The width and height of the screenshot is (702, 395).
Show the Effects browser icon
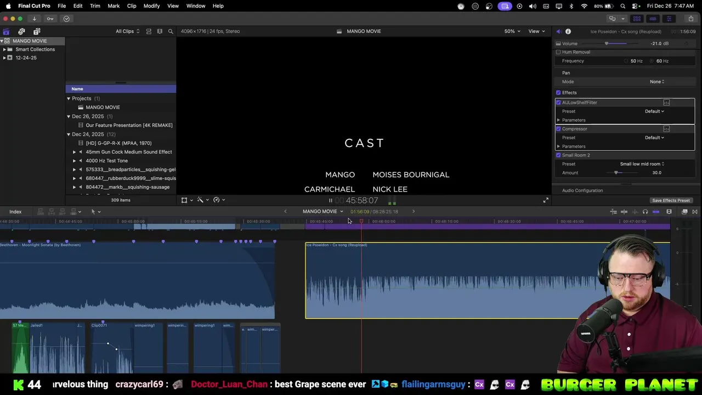pyautogui.click(x=684, y=212)
